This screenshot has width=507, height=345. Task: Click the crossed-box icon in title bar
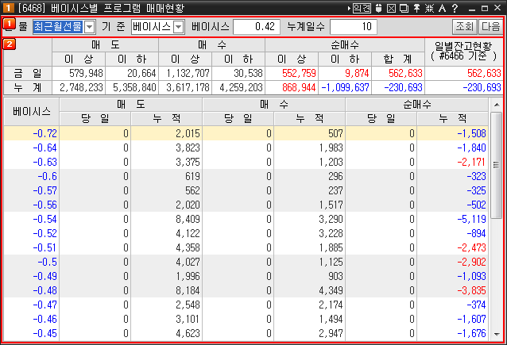(391, 8)
